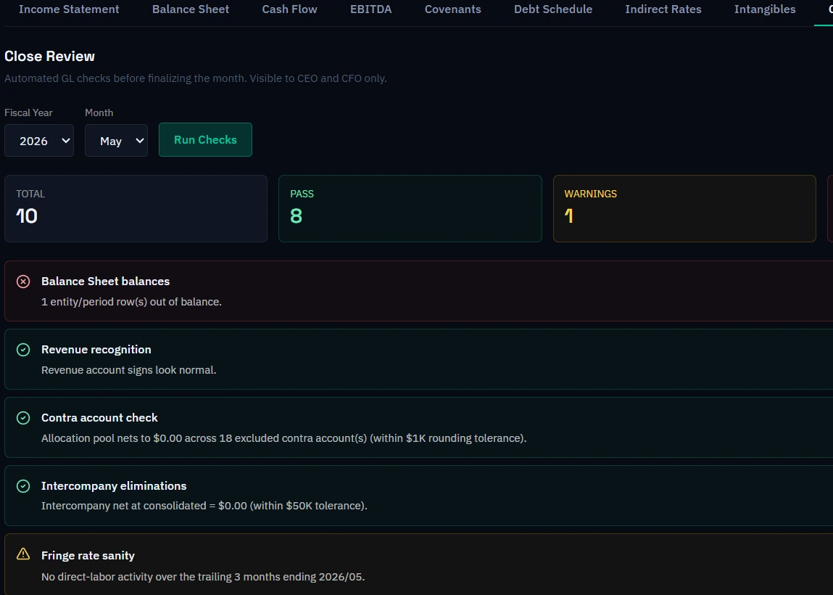Select the Fringe rate sanity check title
This screenshot has width=833, height=595.
88,556
